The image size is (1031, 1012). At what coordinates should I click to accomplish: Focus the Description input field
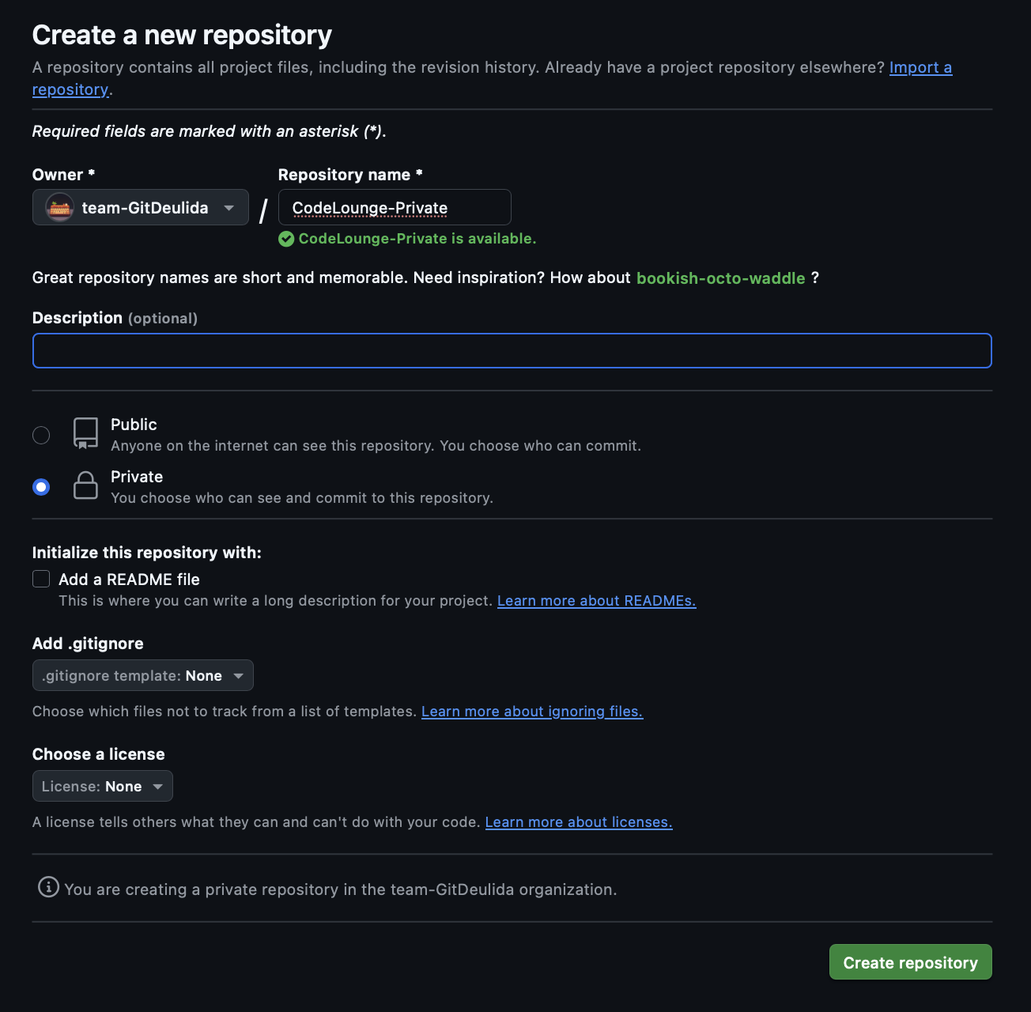click(x=512, y=350)
